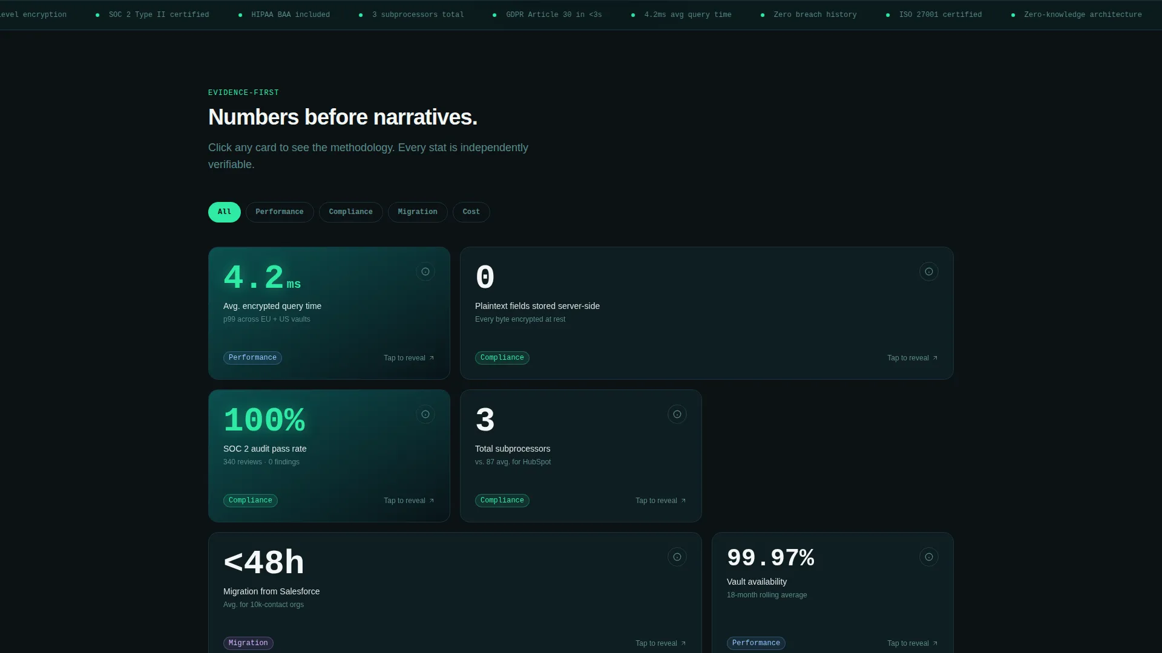This screenshot has height=653, width=1162.
Task: Click the Performance tag on query time card
Action: tap(252, 358)
